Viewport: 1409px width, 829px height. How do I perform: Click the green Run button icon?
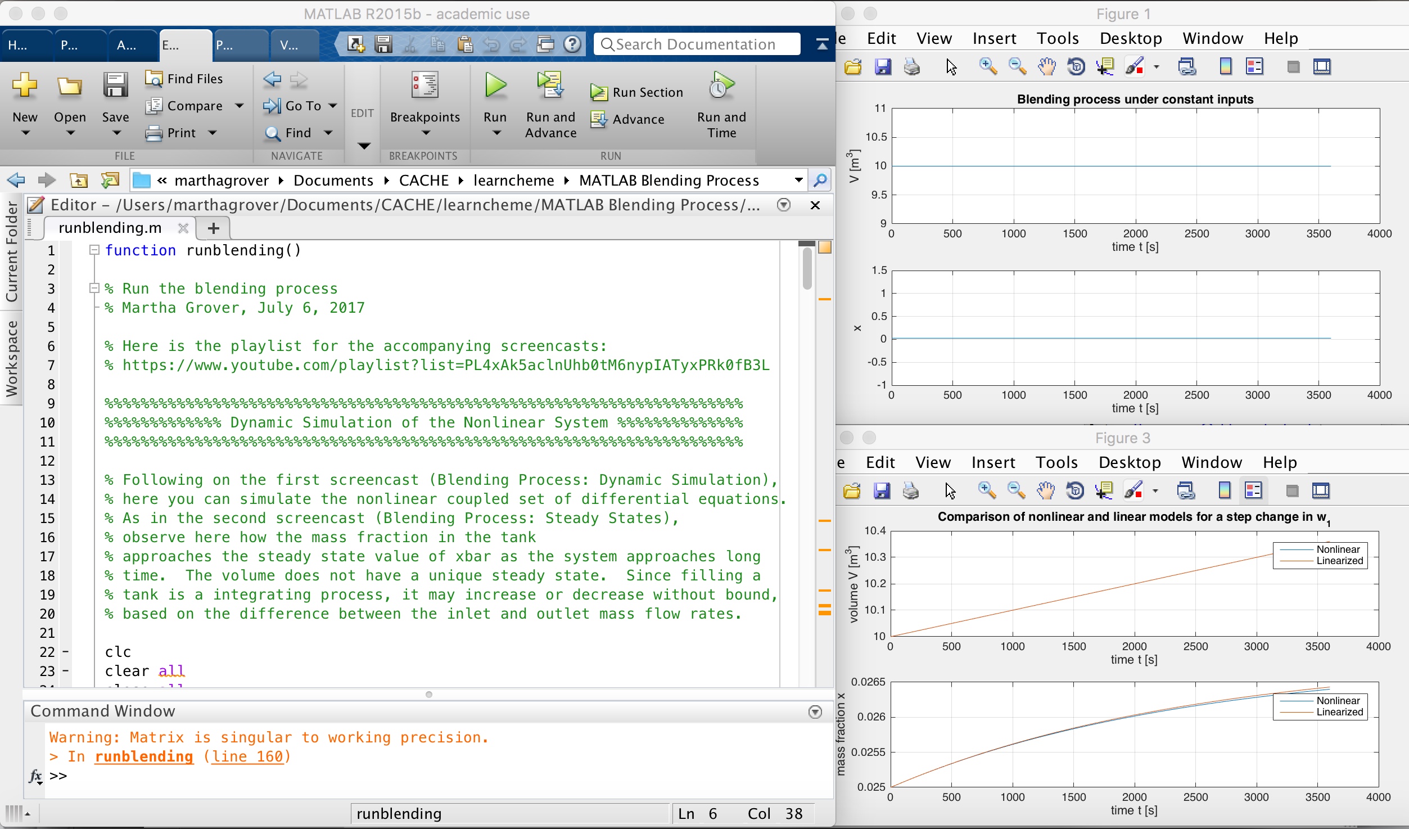(495, 85)
